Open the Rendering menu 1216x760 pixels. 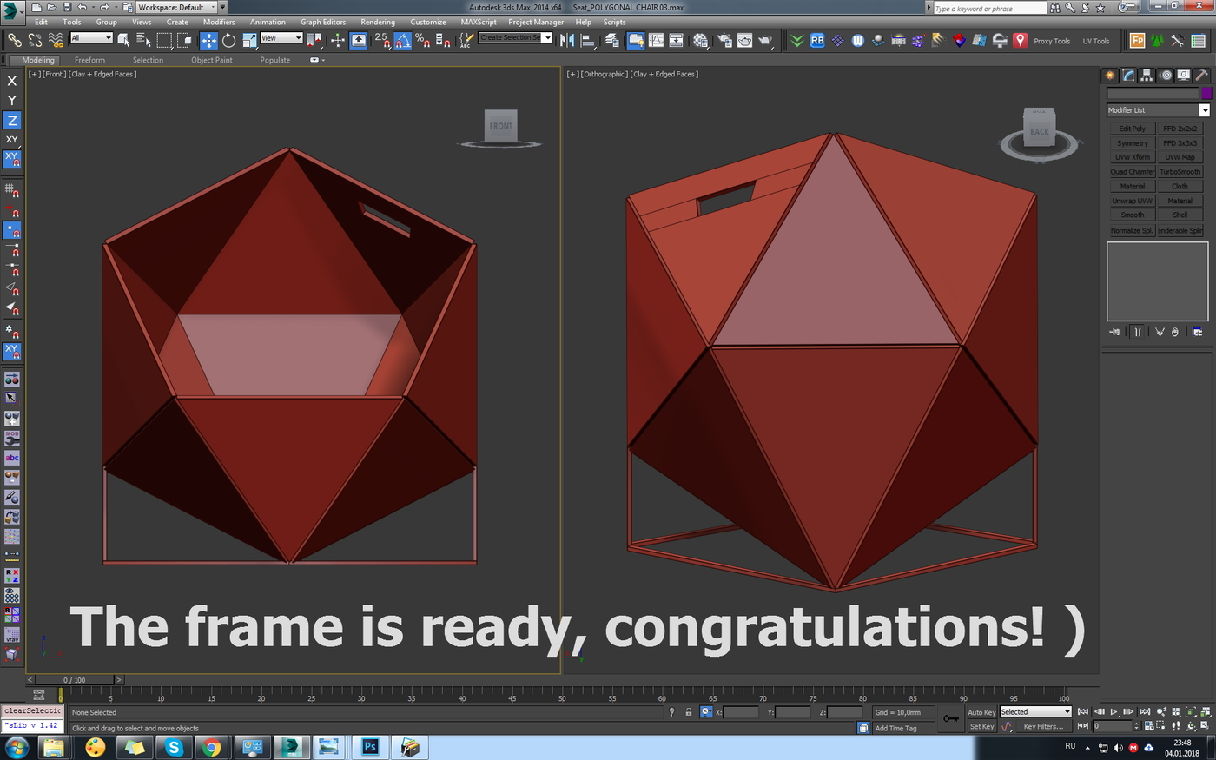[377, 22]
